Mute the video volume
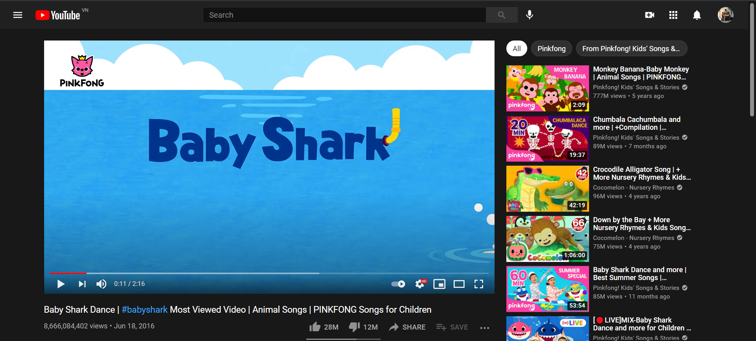Screen dimensions: 756x341 101,284
